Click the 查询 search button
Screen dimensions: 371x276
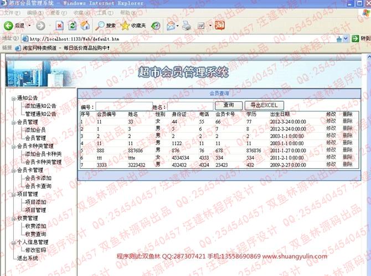point(229,106)
